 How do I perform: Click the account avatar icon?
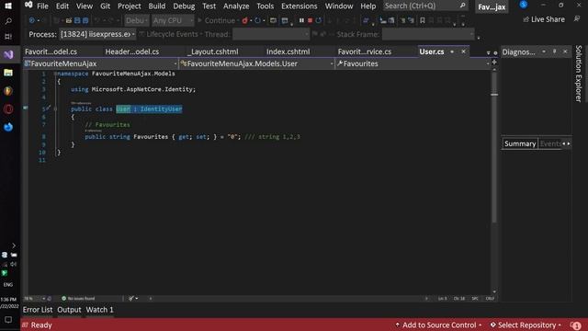[524, 5]
